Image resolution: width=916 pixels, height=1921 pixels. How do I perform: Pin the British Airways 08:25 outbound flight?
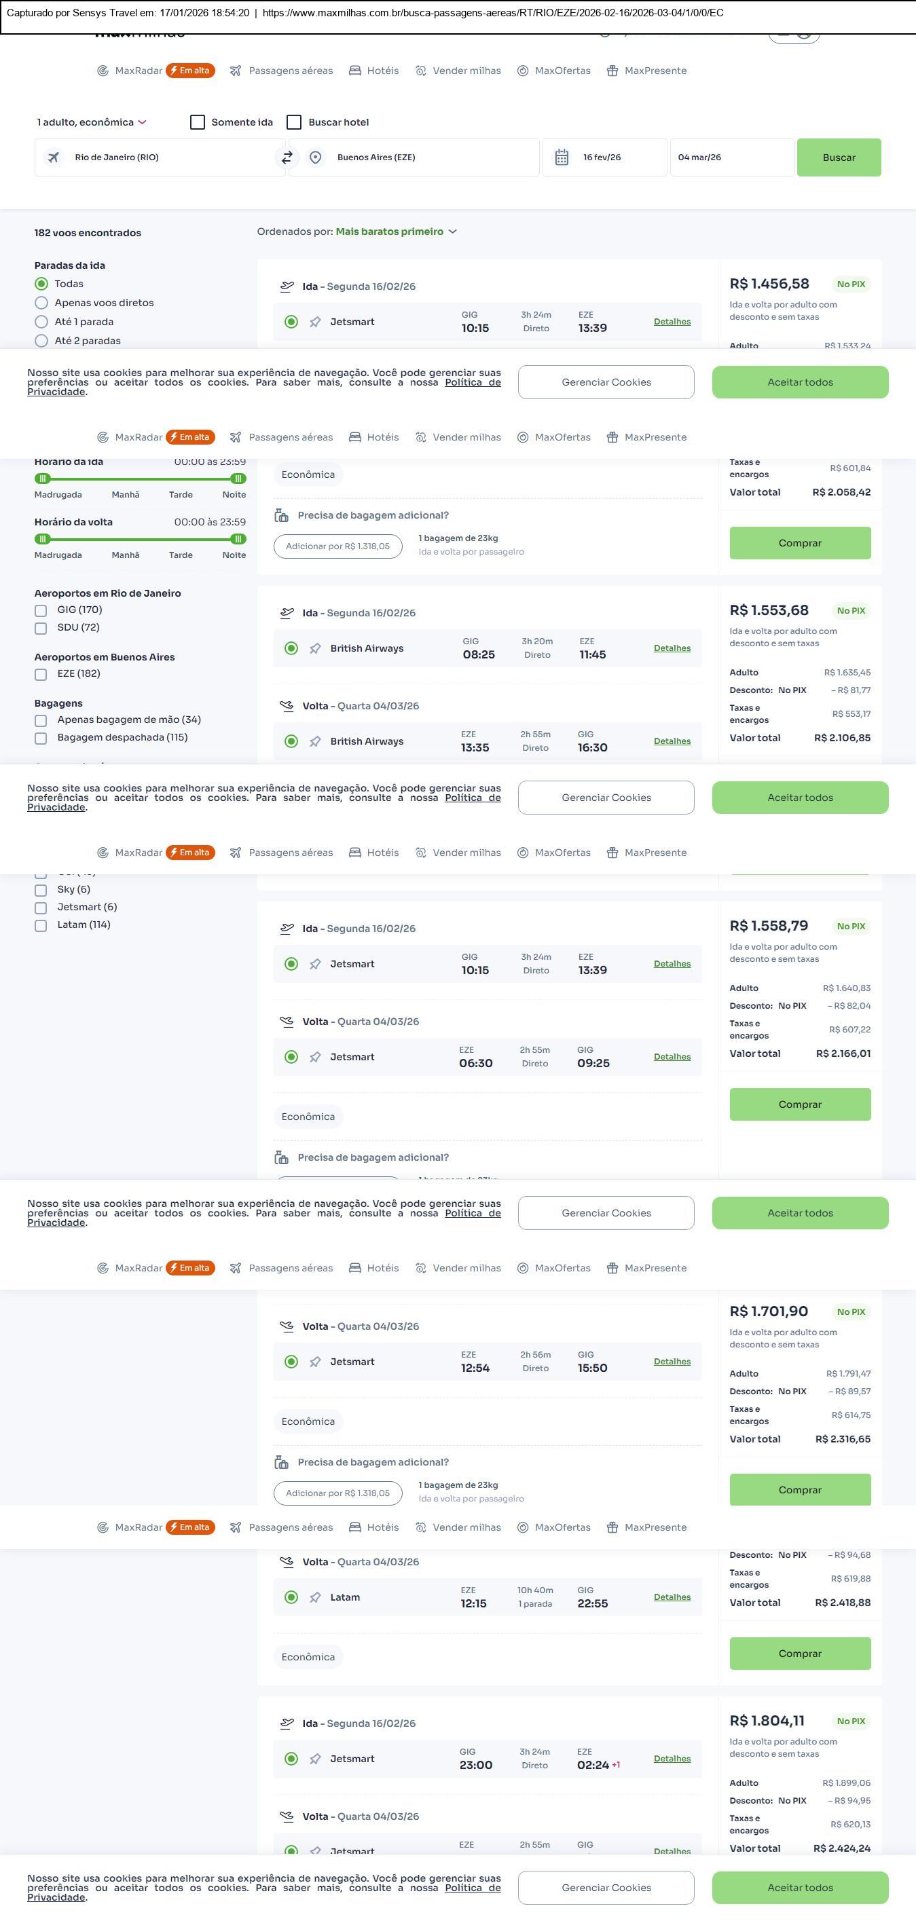point(316,649)
